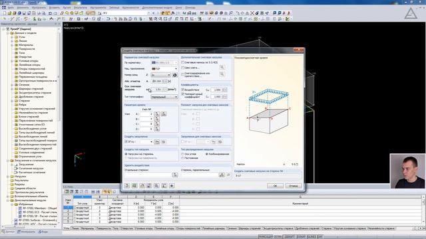Screen dimensions: 426x239
Task: Select Сочетания нагрузок tree item
Action: pyautogui.click(x=31, y=168)
